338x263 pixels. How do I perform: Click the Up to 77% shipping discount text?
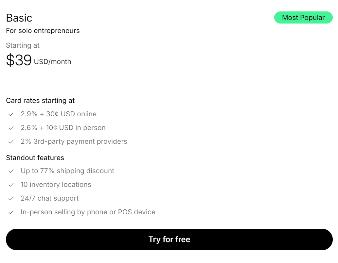tap(67, 171)
